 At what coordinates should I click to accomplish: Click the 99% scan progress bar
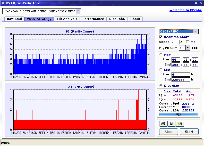tap(178, 114)
